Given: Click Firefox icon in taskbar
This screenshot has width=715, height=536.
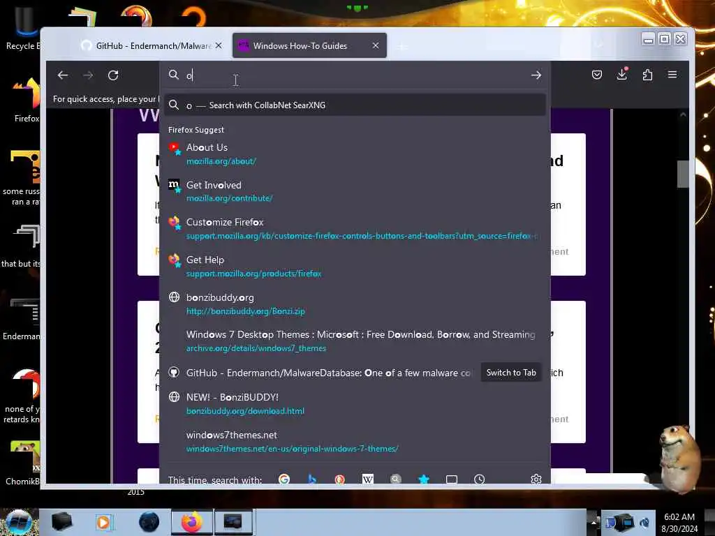Looking at the screenshot, I should tap(191, 522).
